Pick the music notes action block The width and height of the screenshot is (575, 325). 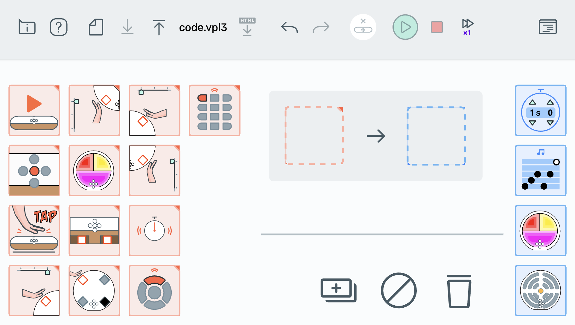[540, 171]
